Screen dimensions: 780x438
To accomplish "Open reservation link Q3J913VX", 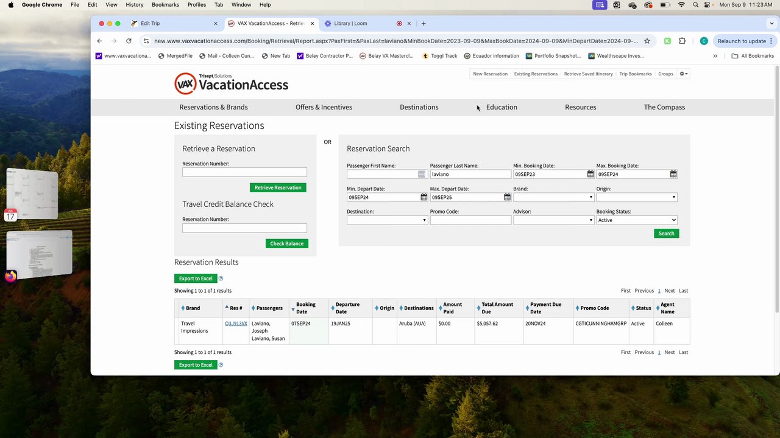I will tap(236, 324).
